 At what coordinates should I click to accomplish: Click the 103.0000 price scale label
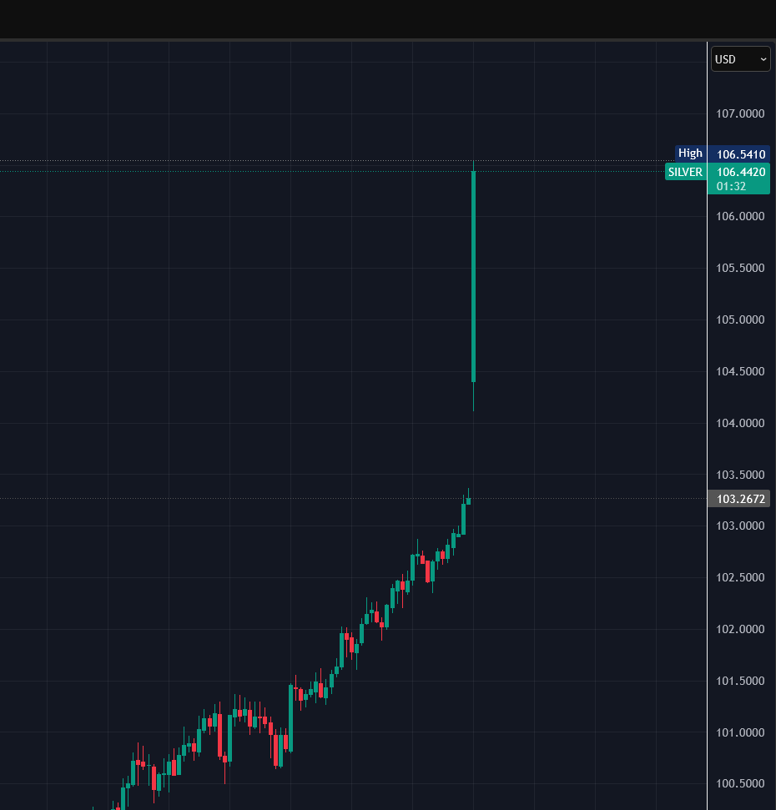click(740, 526)
